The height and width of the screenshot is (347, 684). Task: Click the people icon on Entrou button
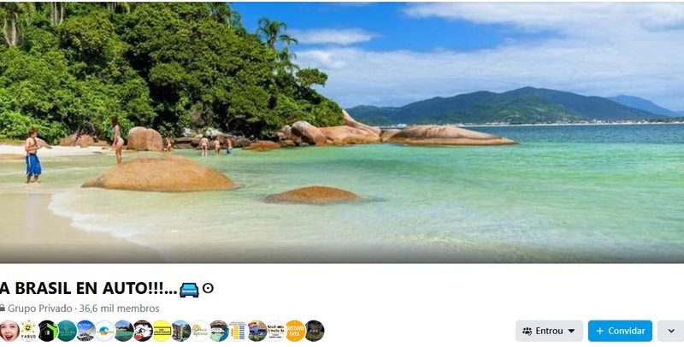point(527,332)
